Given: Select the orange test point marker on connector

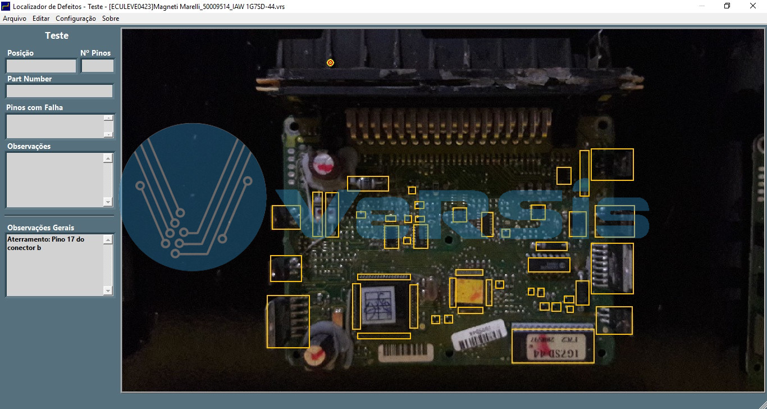Looking at the screenshot, I should coord(330,62).
